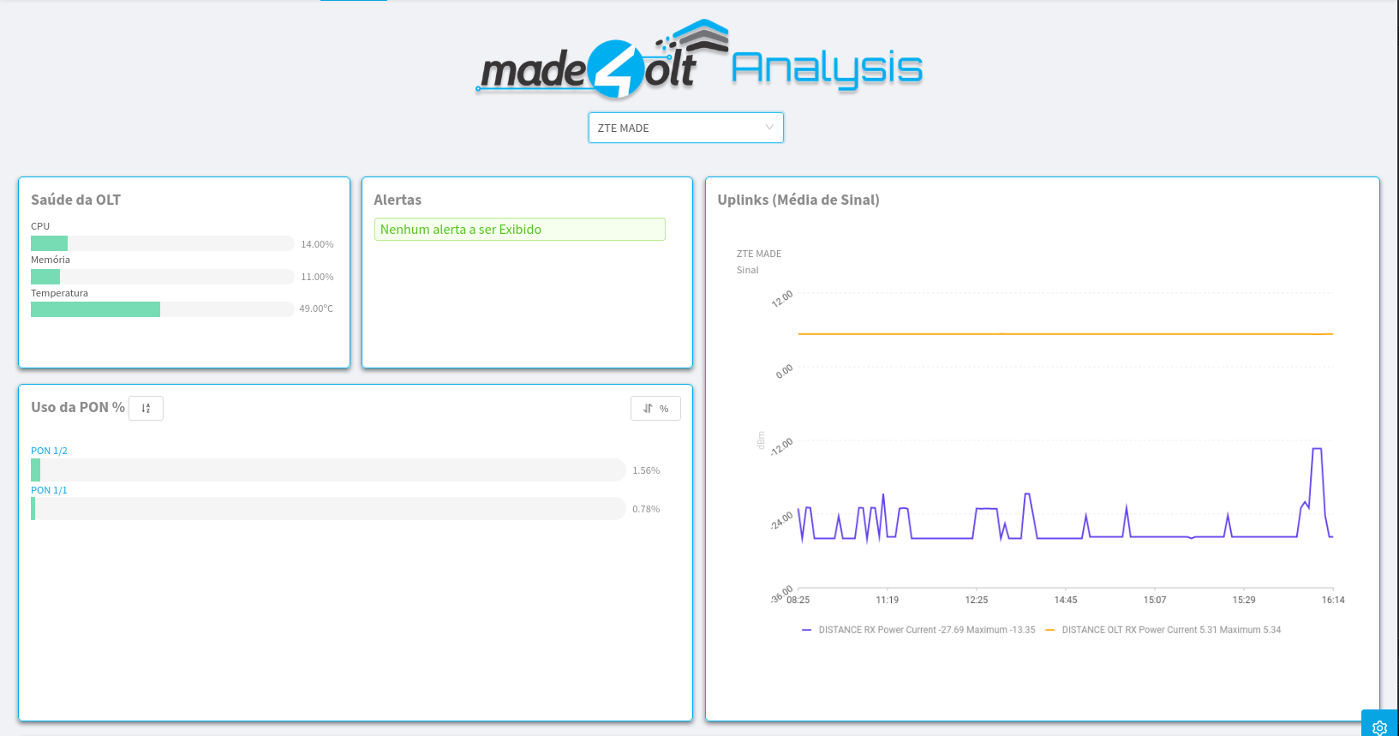The width and height of the screenshot is (1399, 736).
Task: Sort PON usage alphabetically with A-Z button
Action: coord(146,409)
